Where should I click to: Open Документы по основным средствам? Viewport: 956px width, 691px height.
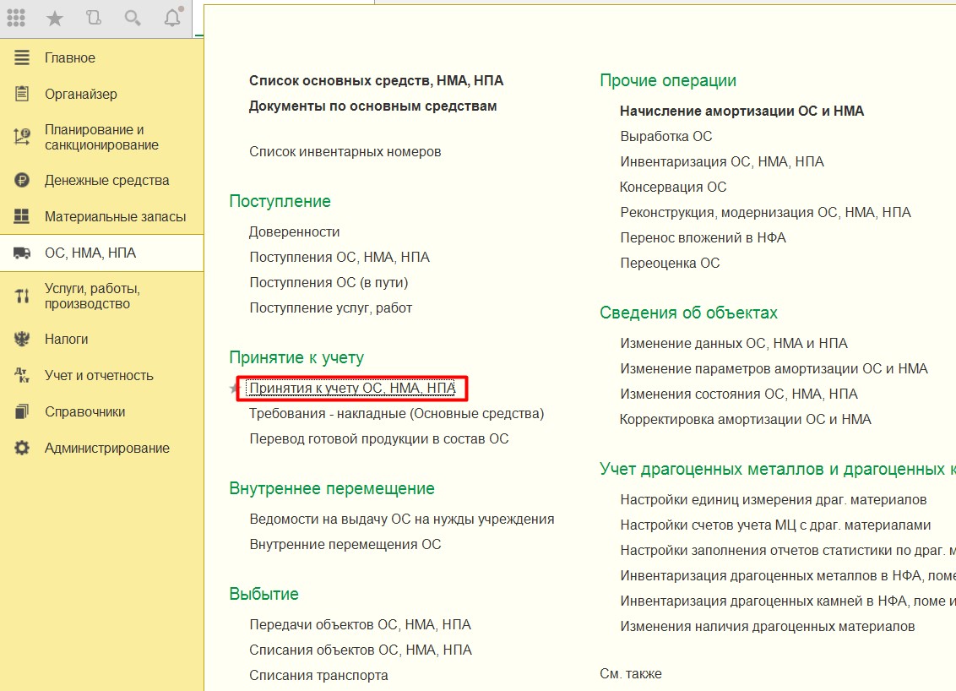[372, 106]
